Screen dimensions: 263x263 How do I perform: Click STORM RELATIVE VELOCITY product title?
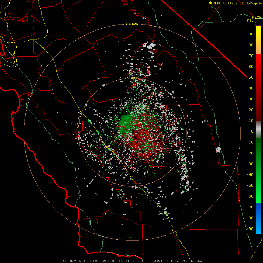(x=93, y=261)
